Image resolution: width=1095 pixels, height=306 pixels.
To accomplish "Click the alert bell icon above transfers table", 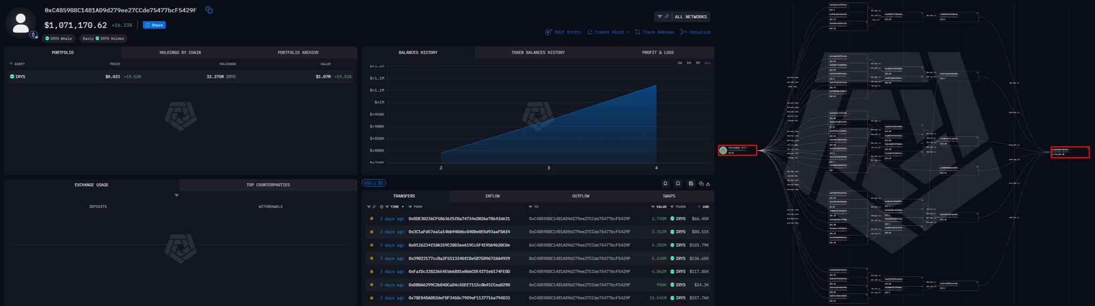I will [x=665, y=184].
